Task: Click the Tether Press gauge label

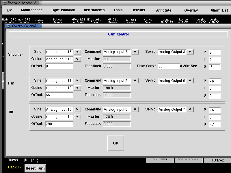Action: (58, 20)
